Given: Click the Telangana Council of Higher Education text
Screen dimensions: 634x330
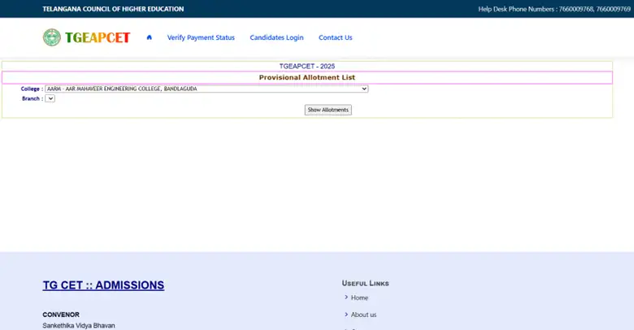Looking at the screenshot, I should click(113, 9).
